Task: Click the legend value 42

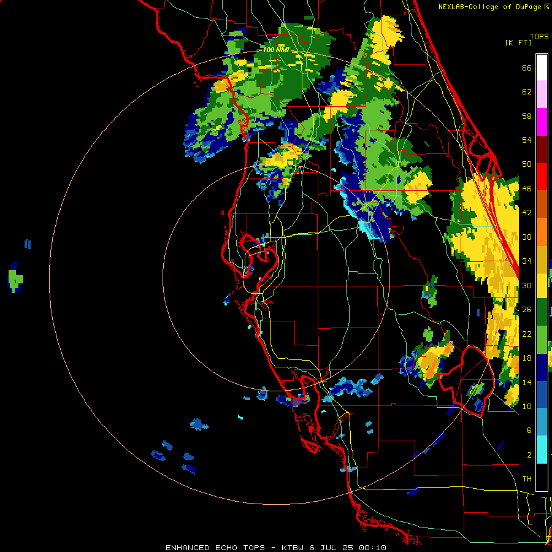Action: (x=527, y=213)
